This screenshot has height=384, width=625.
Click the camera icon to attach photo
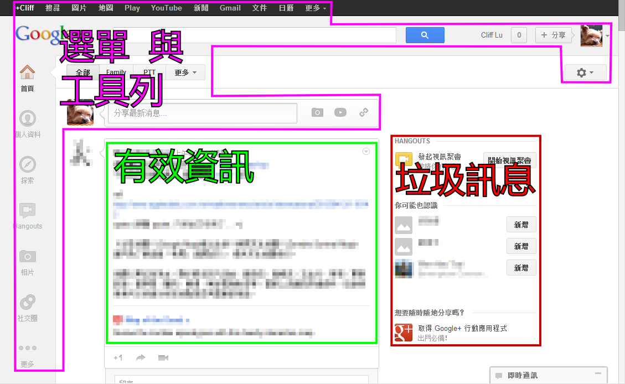317,112
